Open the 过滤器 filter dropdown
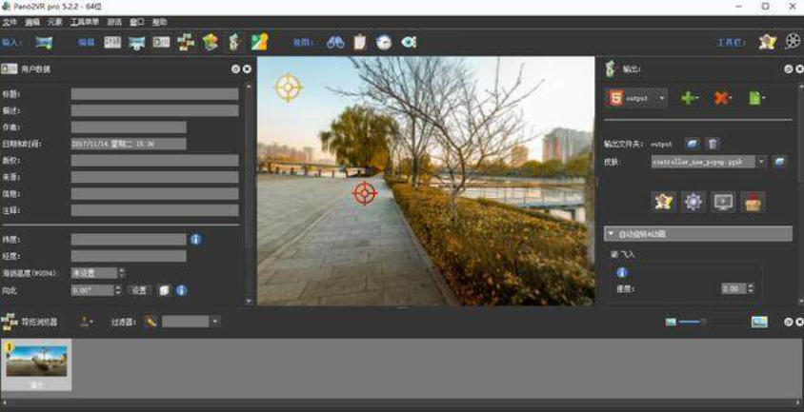 pyautogui.click(x=215, y=322)
